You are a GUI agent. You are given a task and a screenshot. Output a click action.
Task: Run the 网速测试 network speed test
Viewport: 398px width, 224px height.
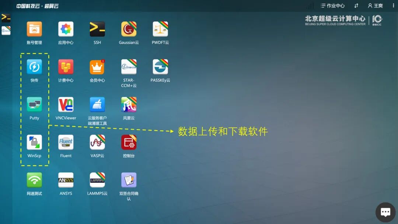click(x=34, y=180)
